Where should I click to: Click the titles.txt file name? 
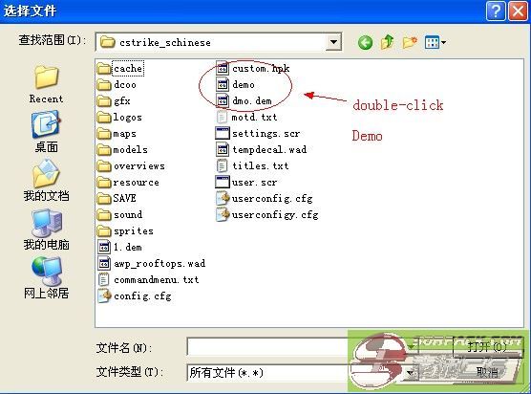pyautogui.click(x=260, y=165)
